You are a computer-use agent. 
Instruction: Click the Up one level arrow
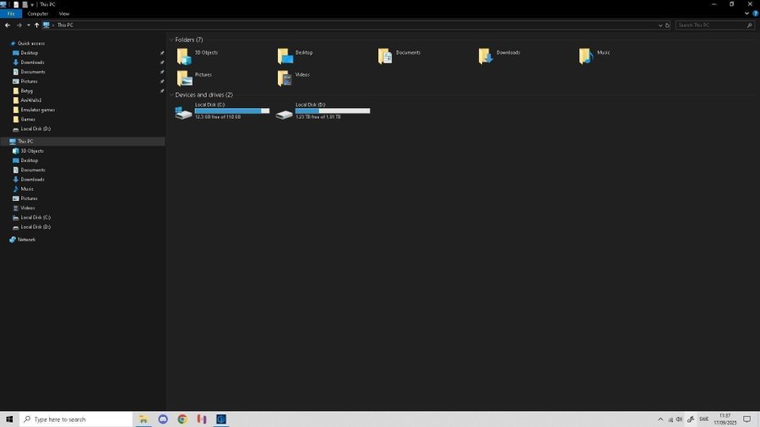(x=36, y=25)
